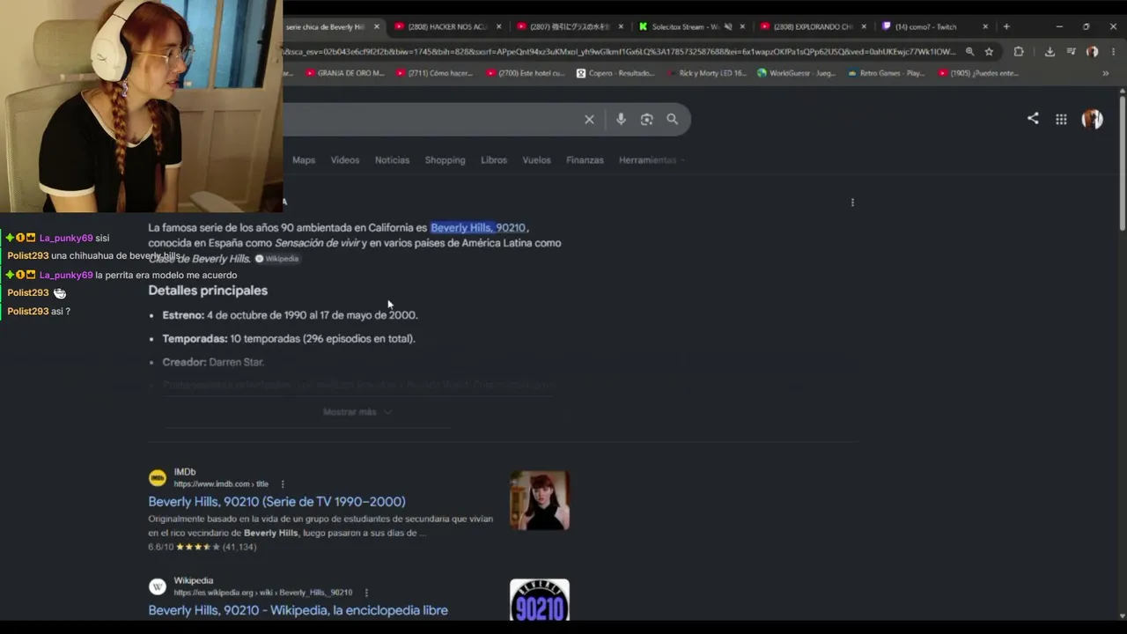The width and height of the screenshot is (1127, 634).
Task: Switch to the 'EXPLORANDO CHI' browser tab
Action: pos(813,26)
